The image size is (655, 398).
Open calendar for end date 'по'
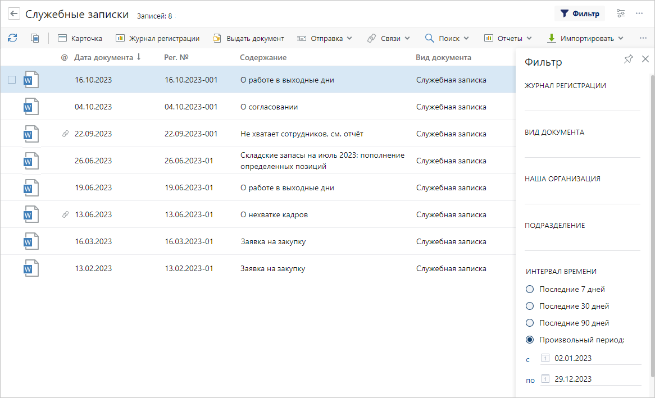(545, 379)
